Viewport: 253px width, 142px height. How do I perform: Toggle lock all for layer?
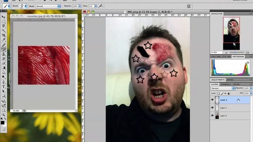coord(228,93)
